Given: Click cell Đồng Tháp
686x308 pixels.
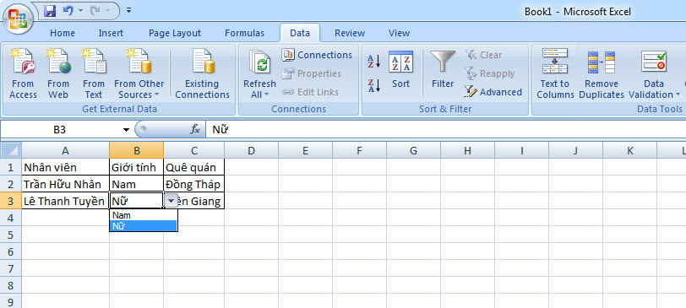Looking at the screenshot, I should tap(194, 184).
